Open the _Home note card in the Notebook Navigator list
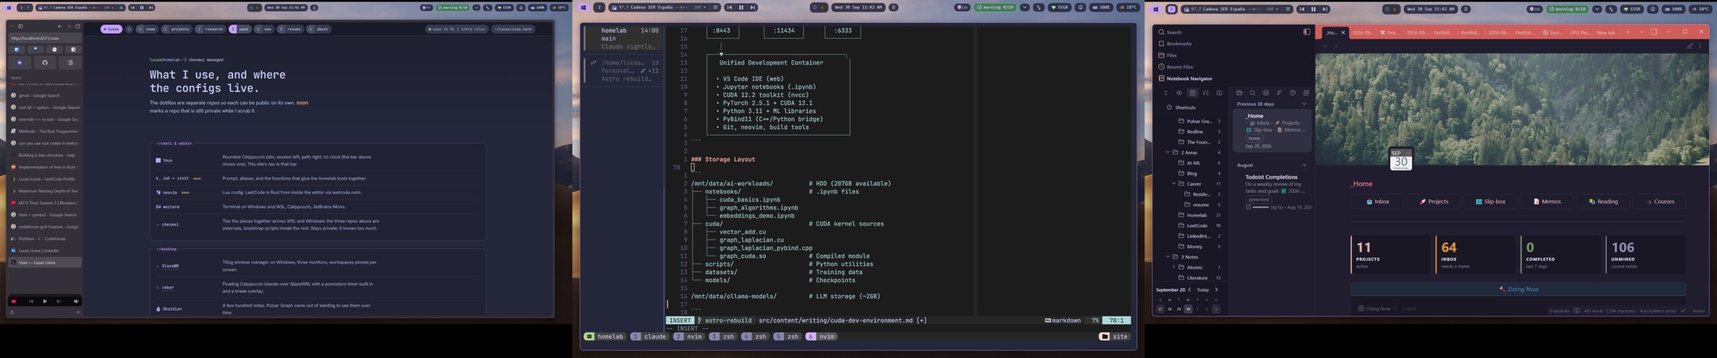Screen dimensions: 1717x358 [1272, 130]
